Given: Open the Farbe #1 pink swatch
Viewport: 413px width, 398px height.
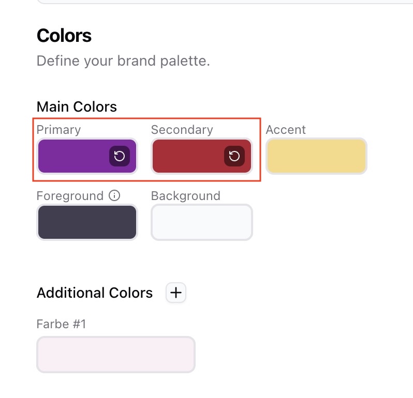Looking at the screenshot, I should pyautogui.click(x=116, y=355).
